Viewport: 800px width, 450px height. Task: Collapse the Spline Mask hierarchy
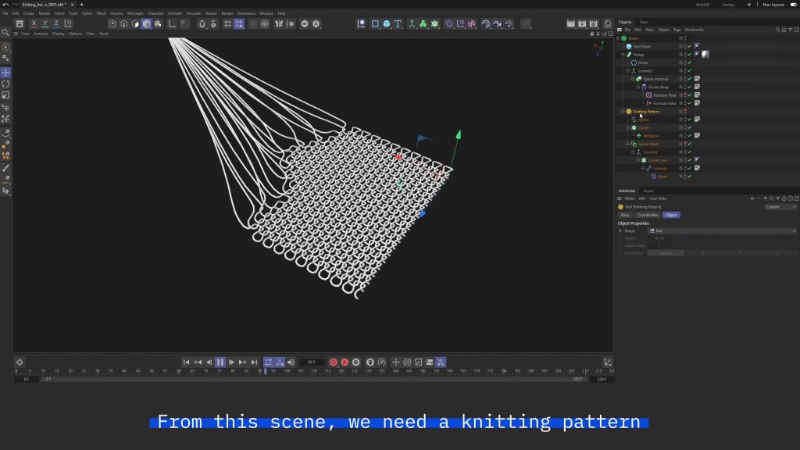[628, 144]
